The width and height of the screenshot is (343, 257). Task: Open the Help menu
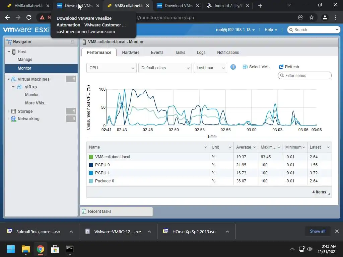coord(271,30)
